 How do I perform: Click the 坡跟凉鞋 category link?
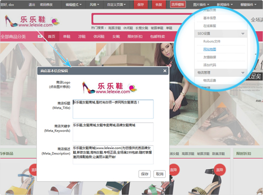coord(203,153)
